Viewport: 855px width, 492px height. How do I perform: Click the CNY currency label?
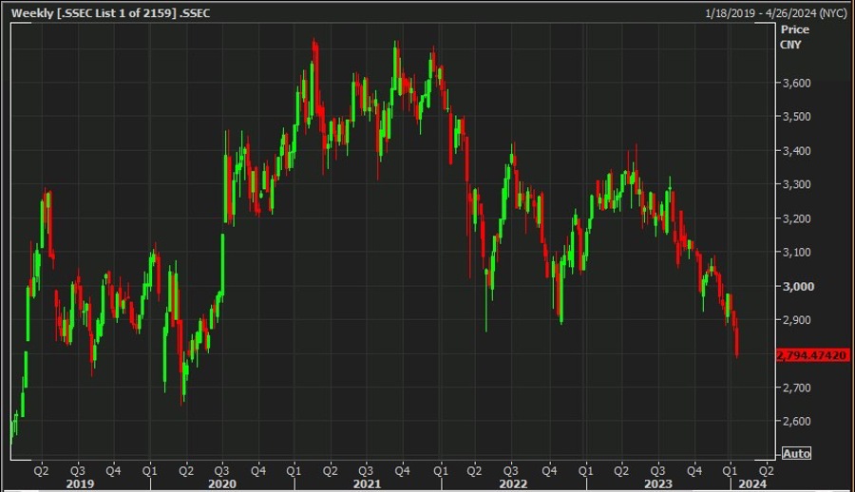pyautogui.click(x=790, y=45)
